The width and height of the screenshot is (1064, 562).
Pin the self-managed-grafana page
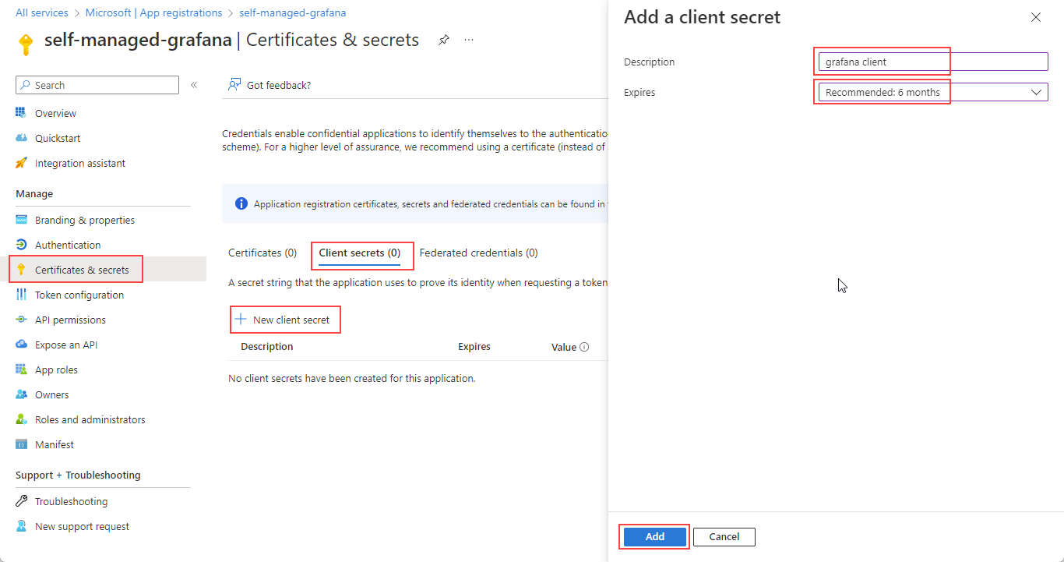443,40
